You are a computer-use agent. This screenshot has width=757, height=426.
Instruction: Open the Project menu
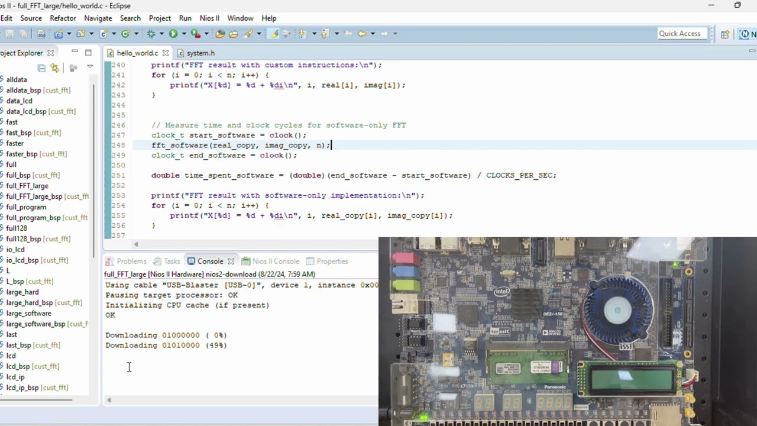click(x=160, y=18)
